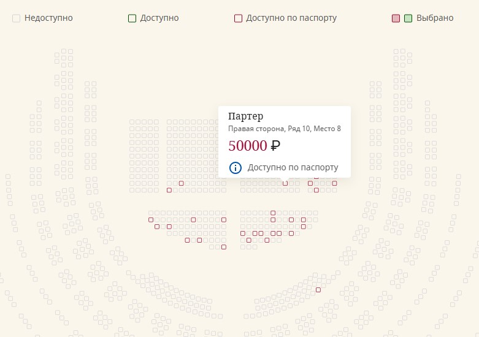The image size is (479, 337).
Task: Click the green Выбрано swatch
Action: (x=408, y=18)
